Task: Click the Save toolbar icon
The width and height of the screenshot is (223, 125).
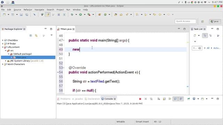Action: click(x=21, y=15)
